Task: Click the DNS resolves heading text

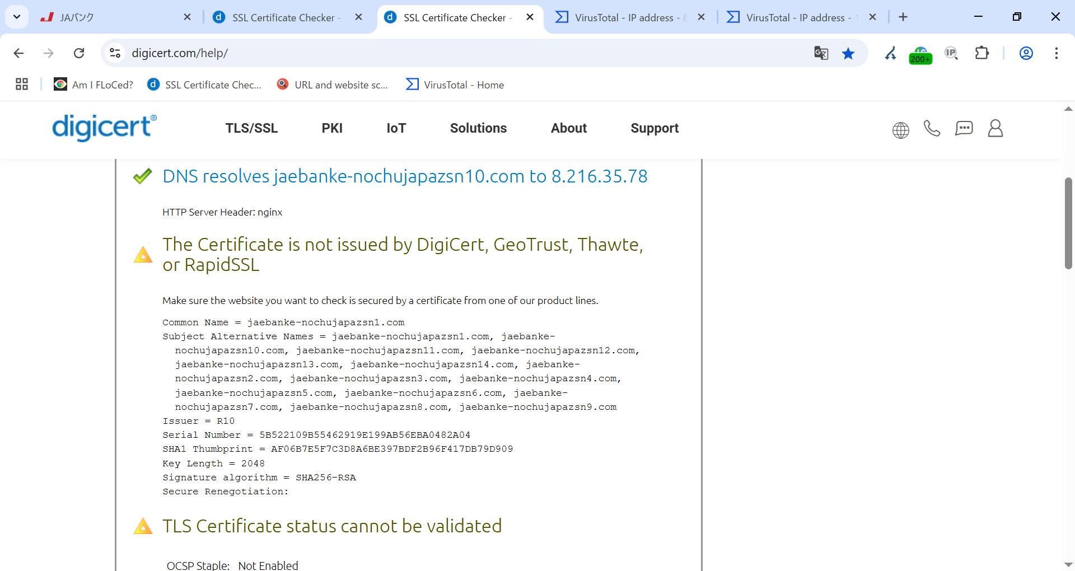Action: (405, 176)
